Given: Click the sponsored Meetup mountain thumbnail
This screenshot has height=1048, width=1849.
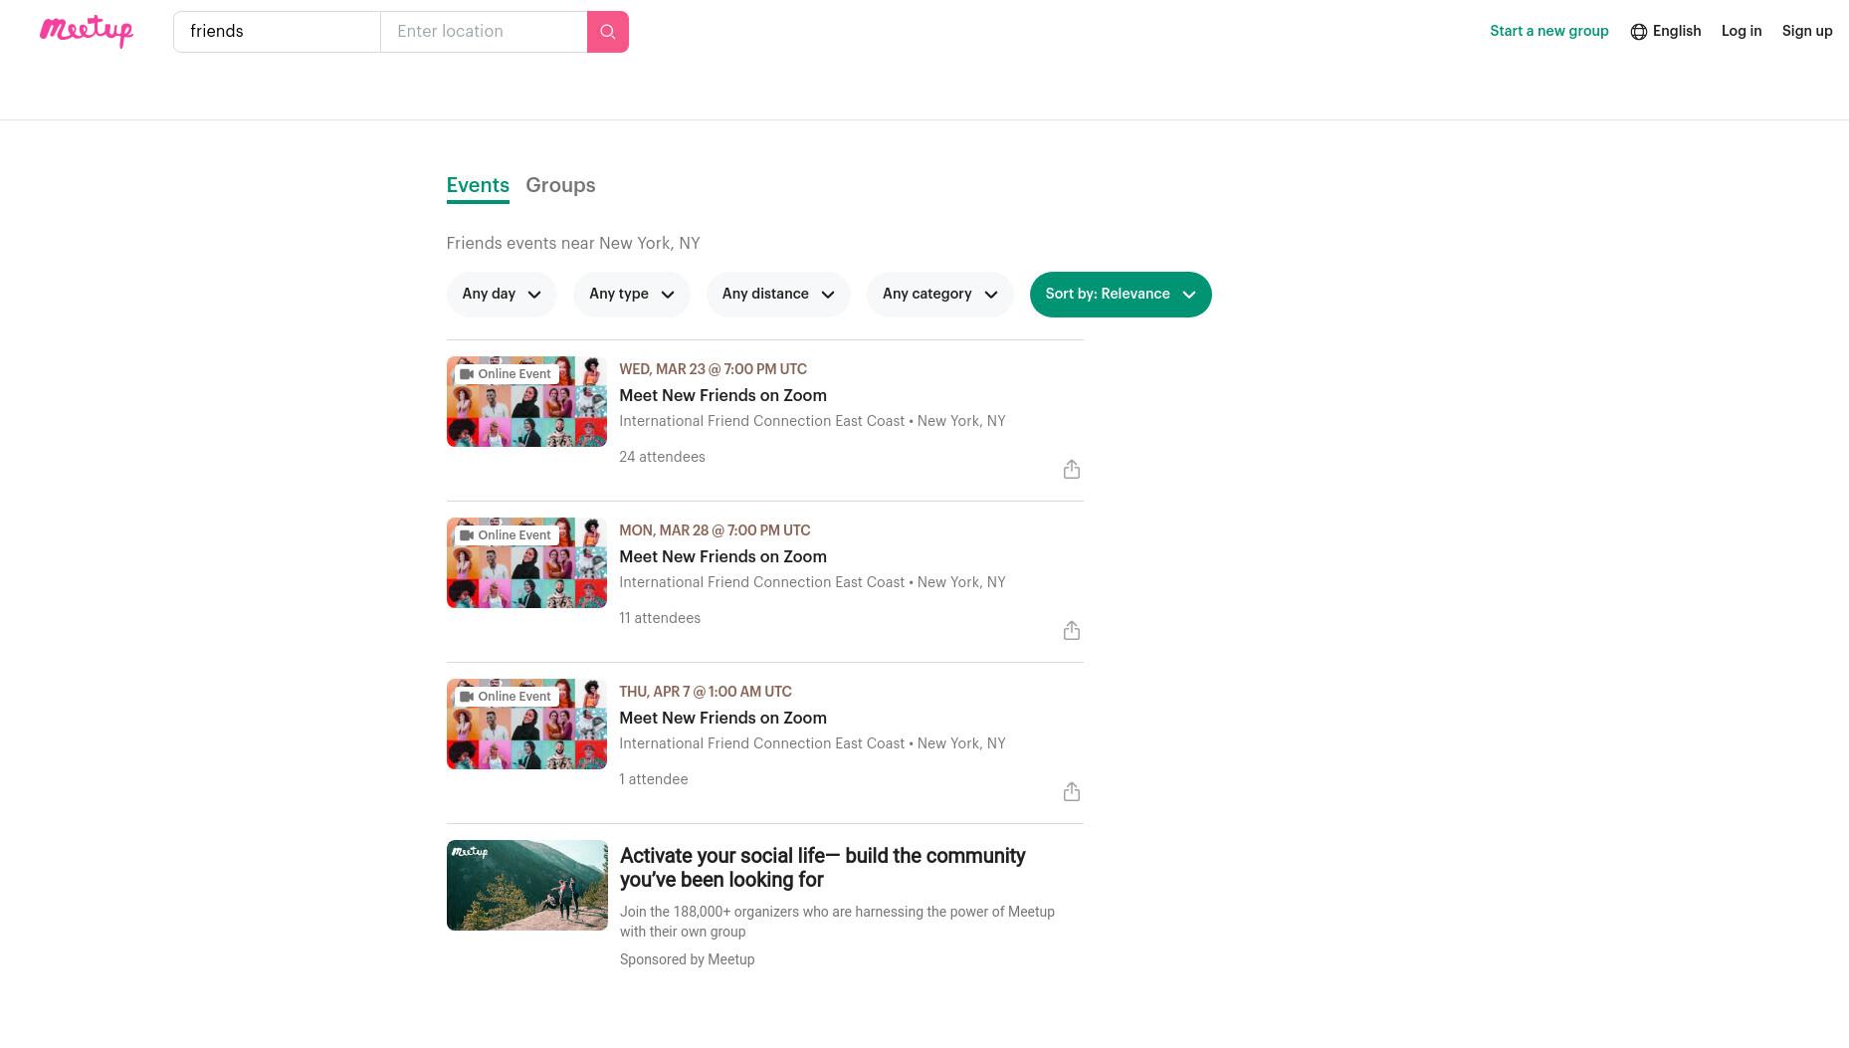Looking at the screenshot, I should pyautogui.click(x=526, y=886).
